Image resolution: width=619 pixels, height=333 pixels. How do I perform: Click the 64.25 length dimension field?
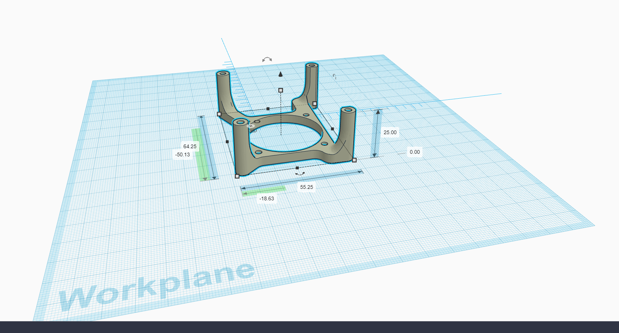(x=190, y=146)
